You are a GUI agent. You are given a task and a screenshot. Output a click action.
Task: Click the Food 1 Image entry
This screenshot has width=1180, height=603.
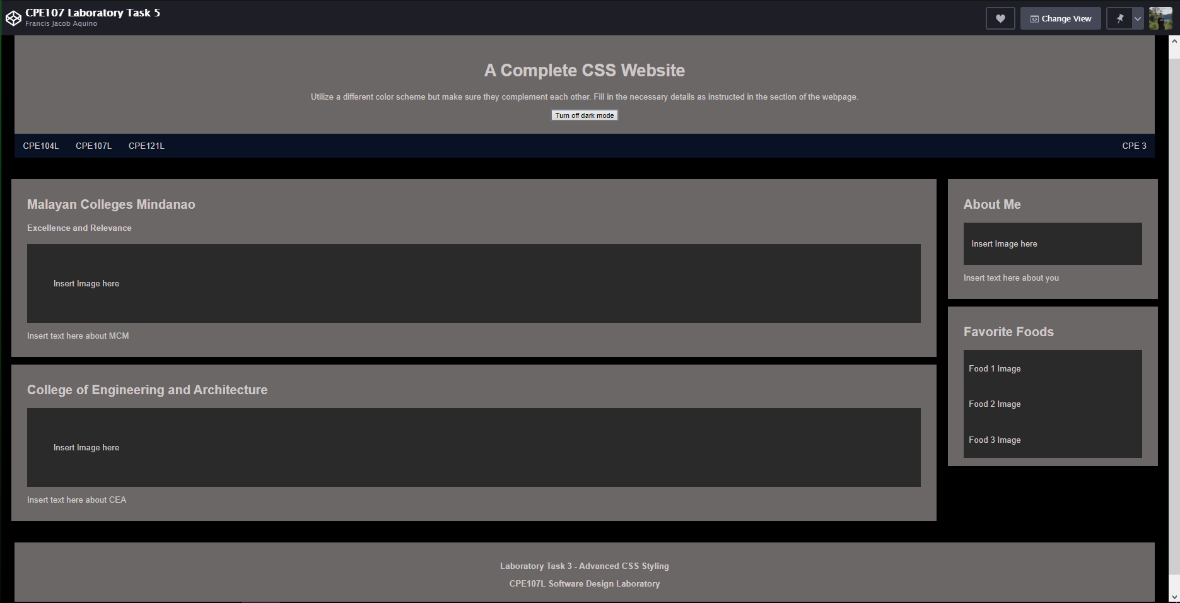pyautogui.click(x=995, y=368)
